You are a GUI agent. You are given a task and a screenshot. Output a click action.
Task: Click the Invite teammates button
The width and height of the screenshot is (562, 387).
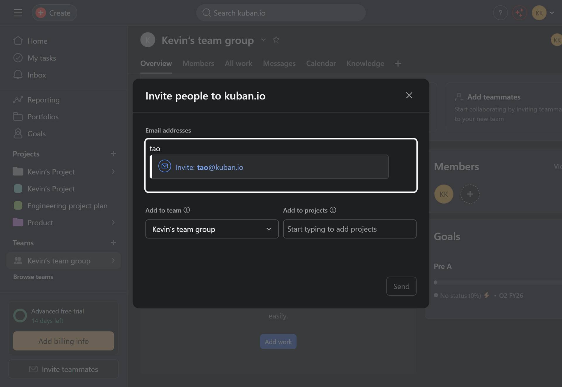click(64, 369)
